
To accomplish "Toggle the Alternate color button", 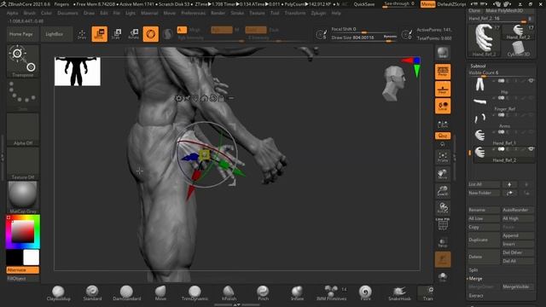I will pos(23,270).
